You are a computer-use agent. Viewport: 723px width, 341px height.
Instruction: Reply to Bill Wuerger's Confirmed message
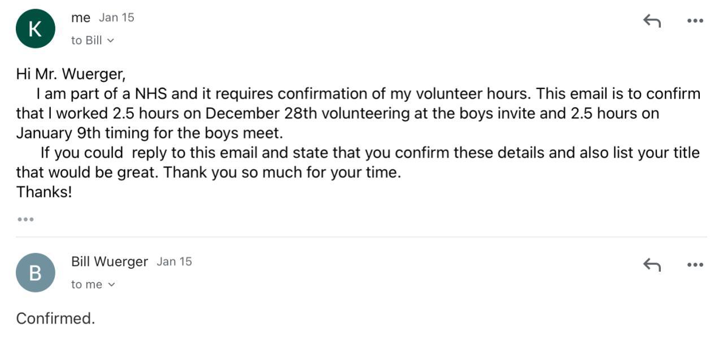(x=652, y=264)
